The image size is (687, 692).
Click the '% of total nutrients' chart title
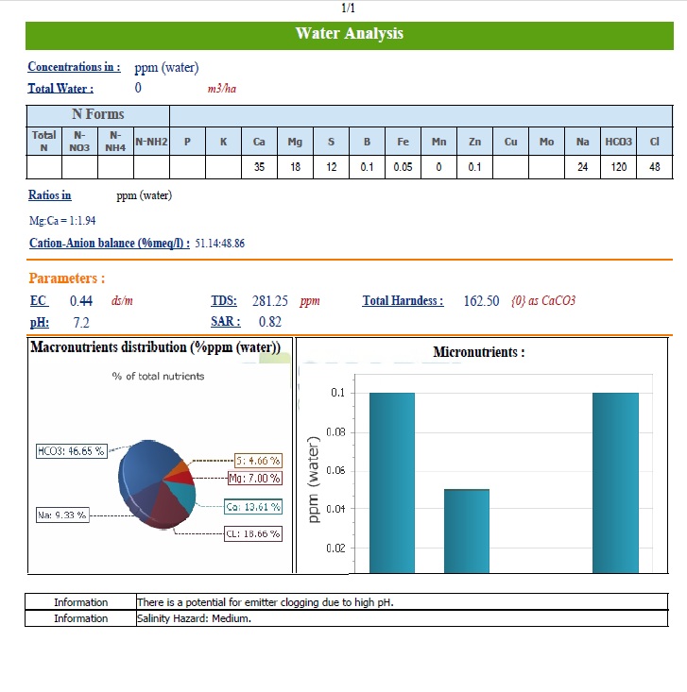click(158, 376)
